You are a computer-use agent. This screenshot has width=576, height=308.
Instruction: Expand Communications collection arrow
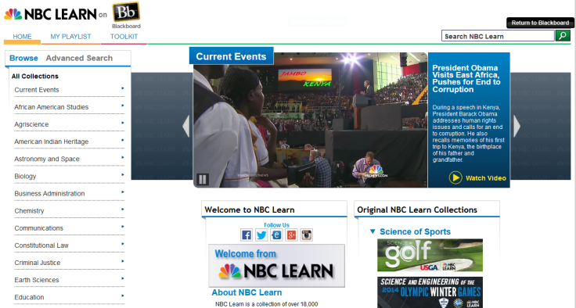coord(123,226)
